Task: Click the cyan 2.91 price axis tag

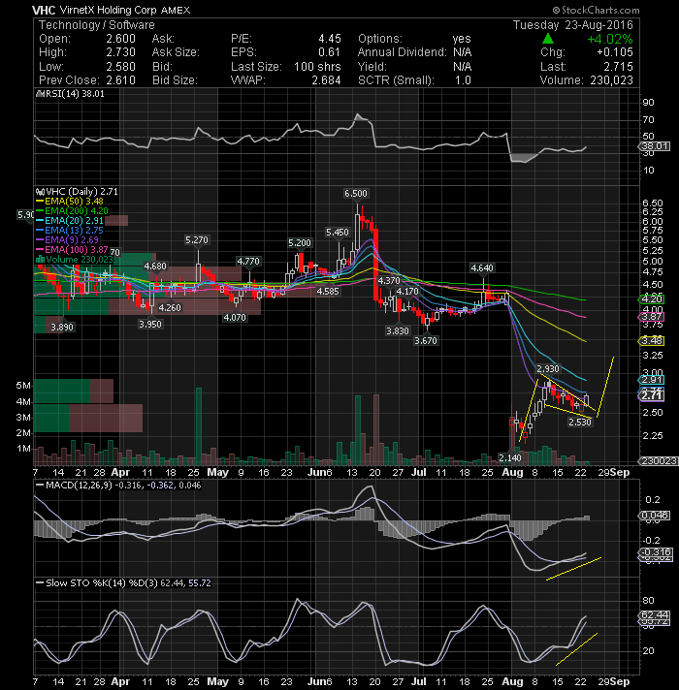Action: (652, 380)
